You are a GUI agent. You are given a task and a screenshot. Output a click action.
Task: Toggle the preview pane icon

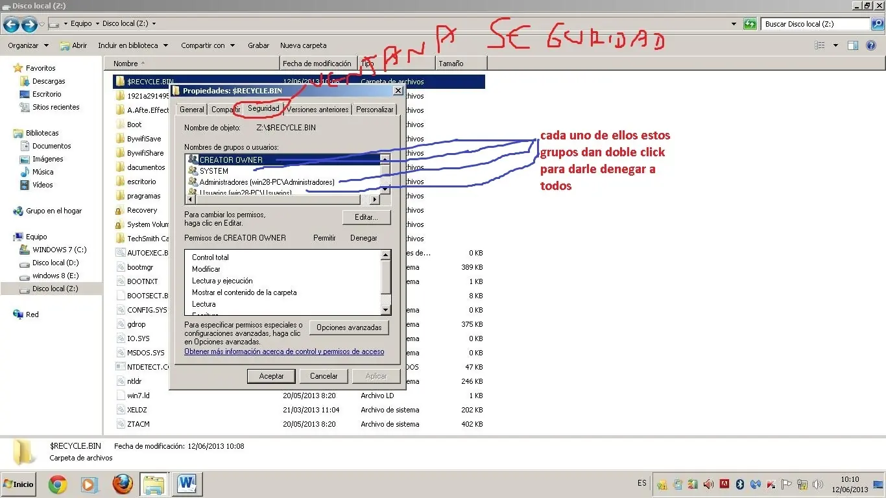click(x=853, y=45)
